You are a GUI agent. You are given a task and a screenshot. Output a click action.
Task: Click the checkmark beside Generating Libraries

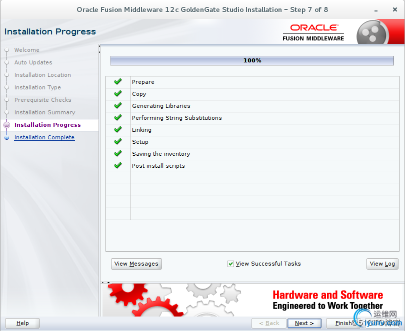point(118,105)
